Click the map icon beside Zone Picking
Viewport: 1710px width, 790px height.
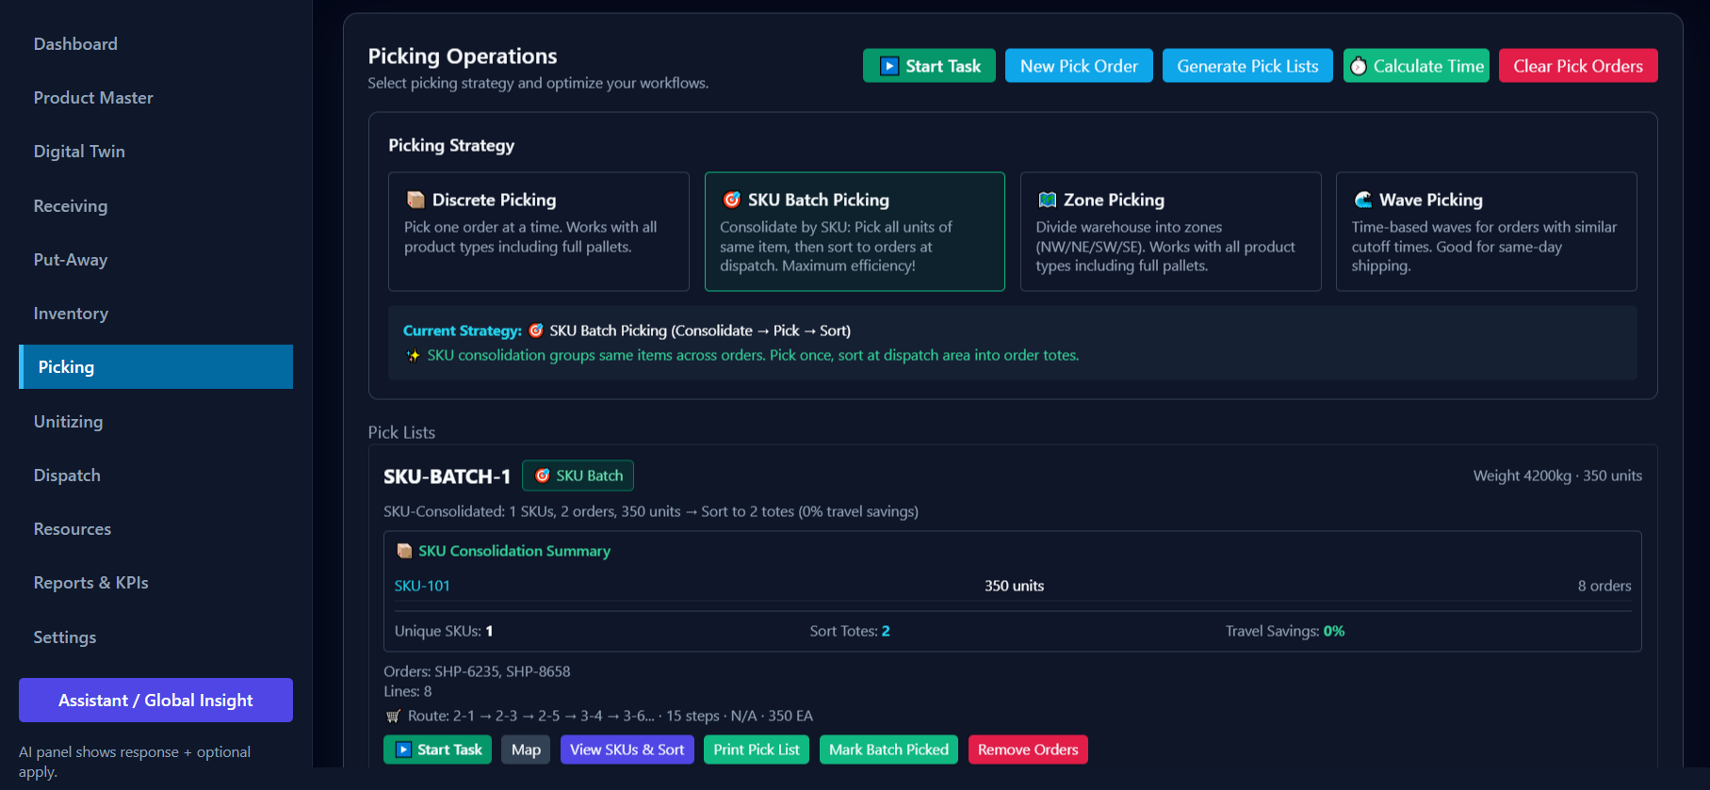tap(1047, 200)
